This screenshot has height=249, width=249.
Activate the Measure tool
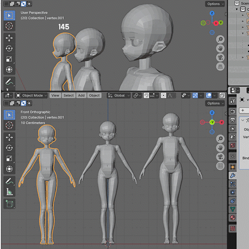click(x=9, y=192)
